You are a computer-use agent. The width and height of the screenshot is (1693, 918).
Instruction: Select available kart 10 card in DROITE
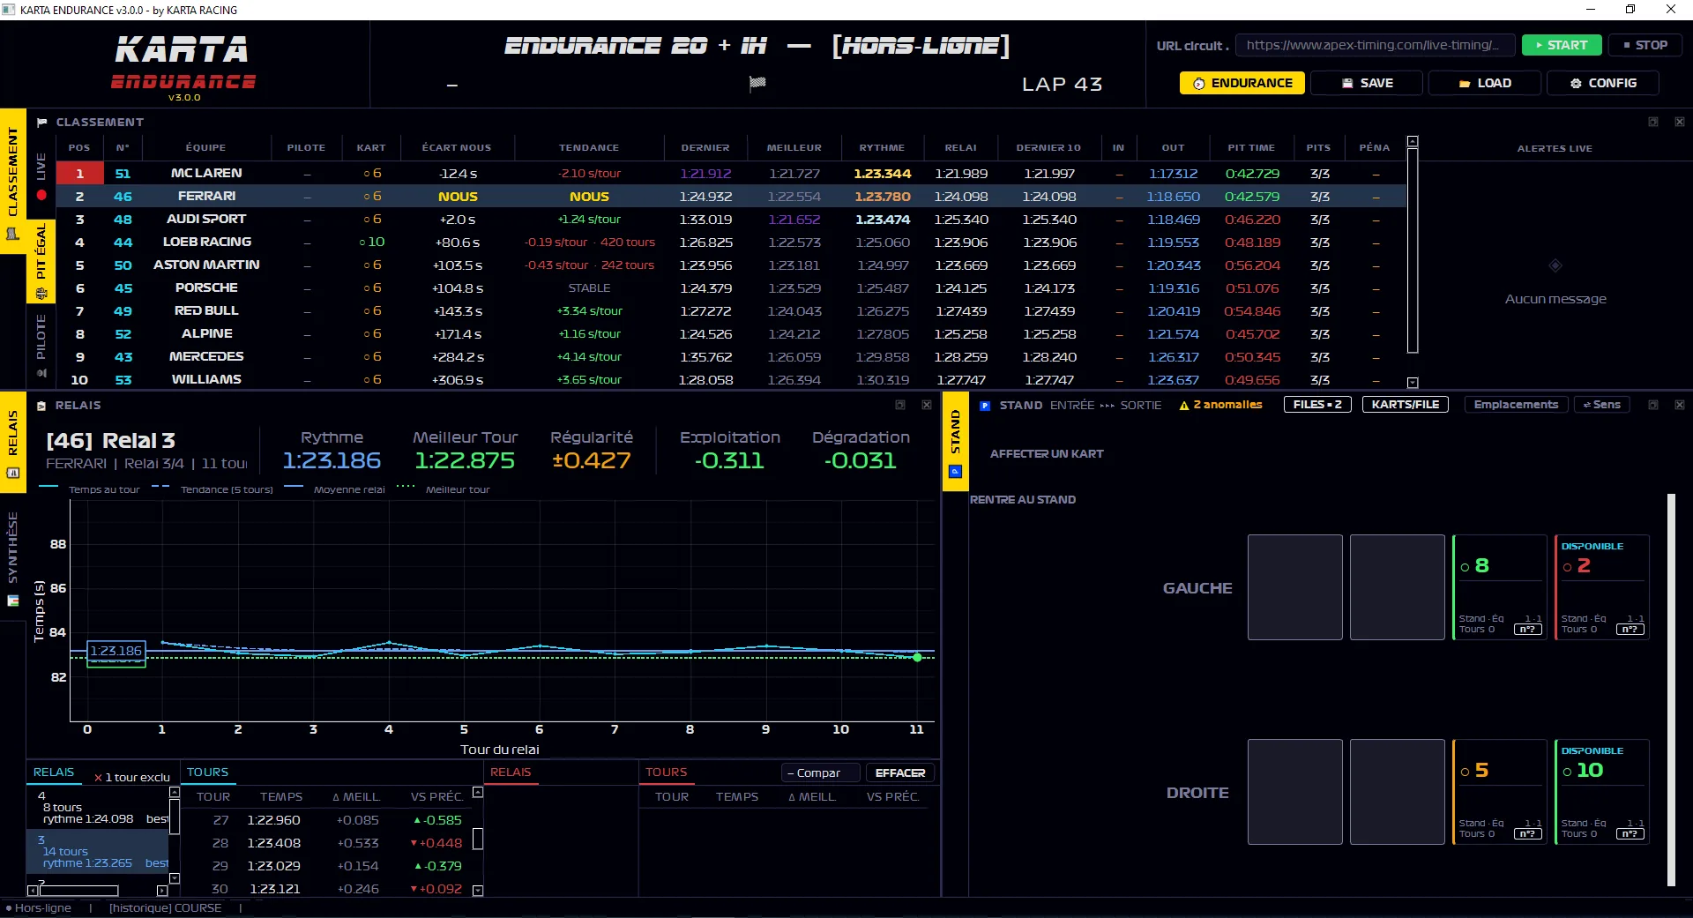(x=1603, y=792)
